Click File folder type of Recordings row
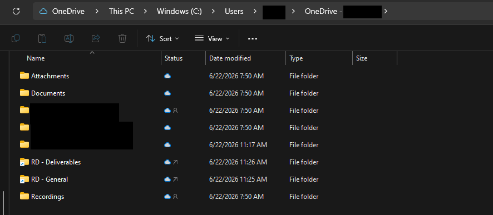This screenshot has width=493, height=215. coord(304,197)
